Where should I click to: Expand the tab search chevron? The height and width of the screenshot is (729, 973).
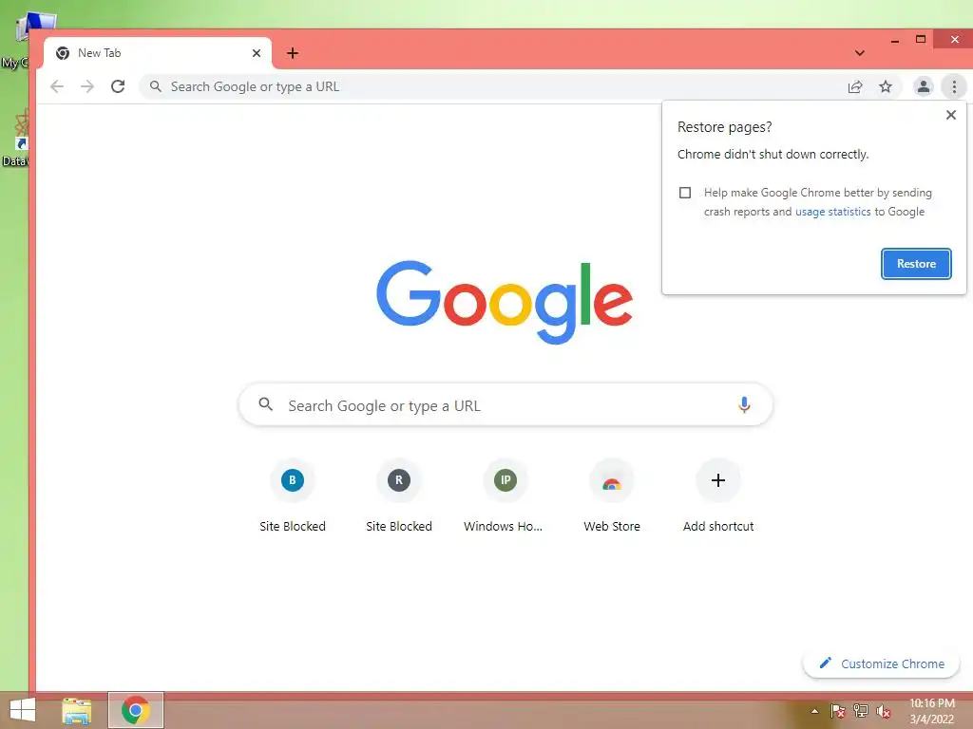coord(859,53)
